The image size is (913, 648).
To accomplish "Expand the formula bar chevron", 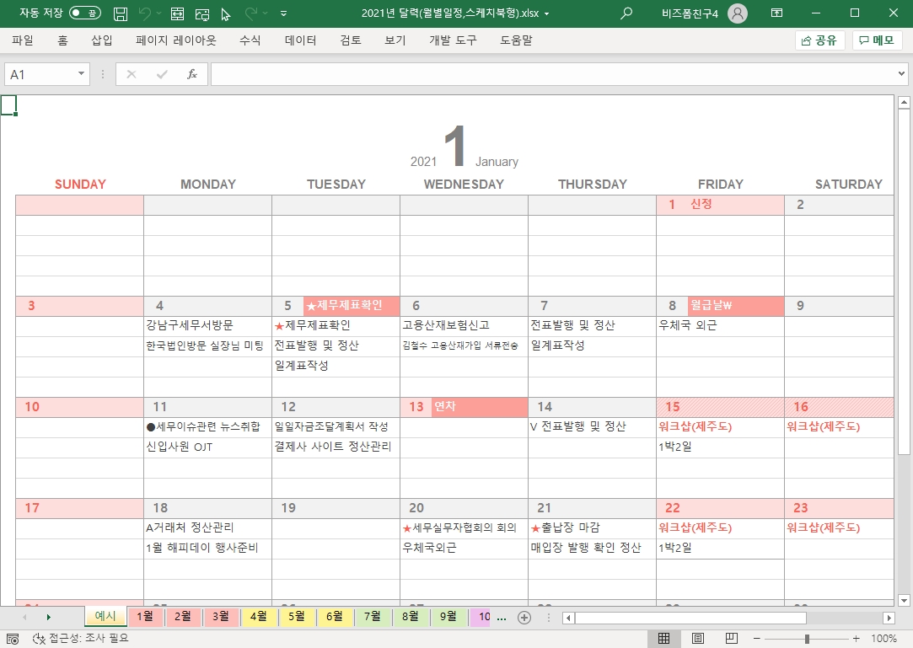I will [901, 74].
